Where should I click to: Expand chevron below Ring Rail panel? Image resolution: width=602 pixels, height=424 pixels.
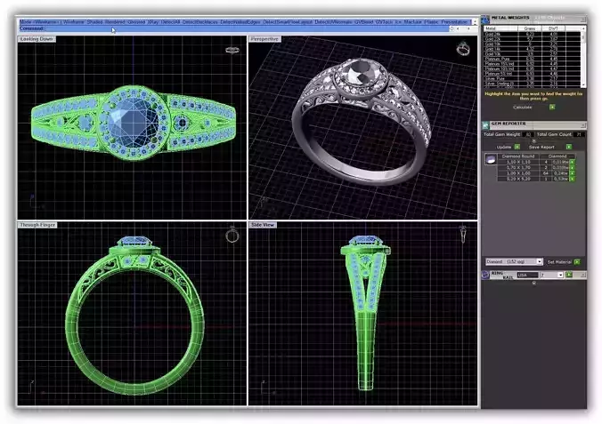(533, 284)
